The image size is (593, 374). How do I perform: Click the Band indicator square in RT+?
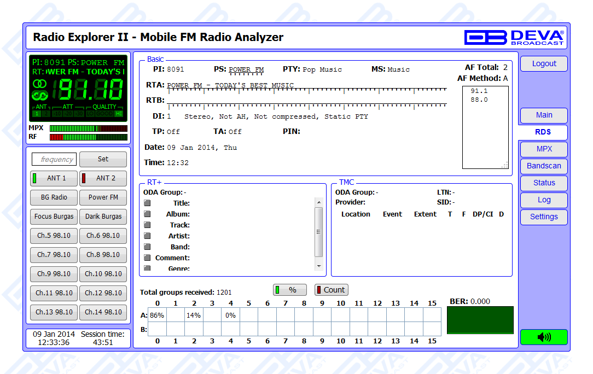pyautogui.click(x=147, y=247)
